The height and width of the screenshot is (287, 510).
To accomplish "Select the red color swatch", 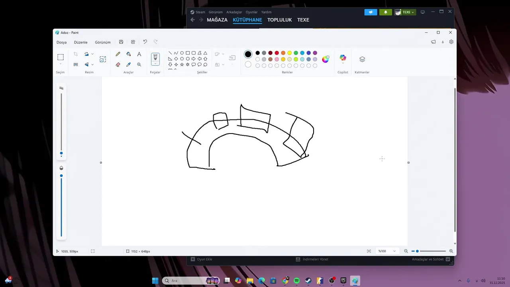I will pyautogui.click(x=277, y=53).
